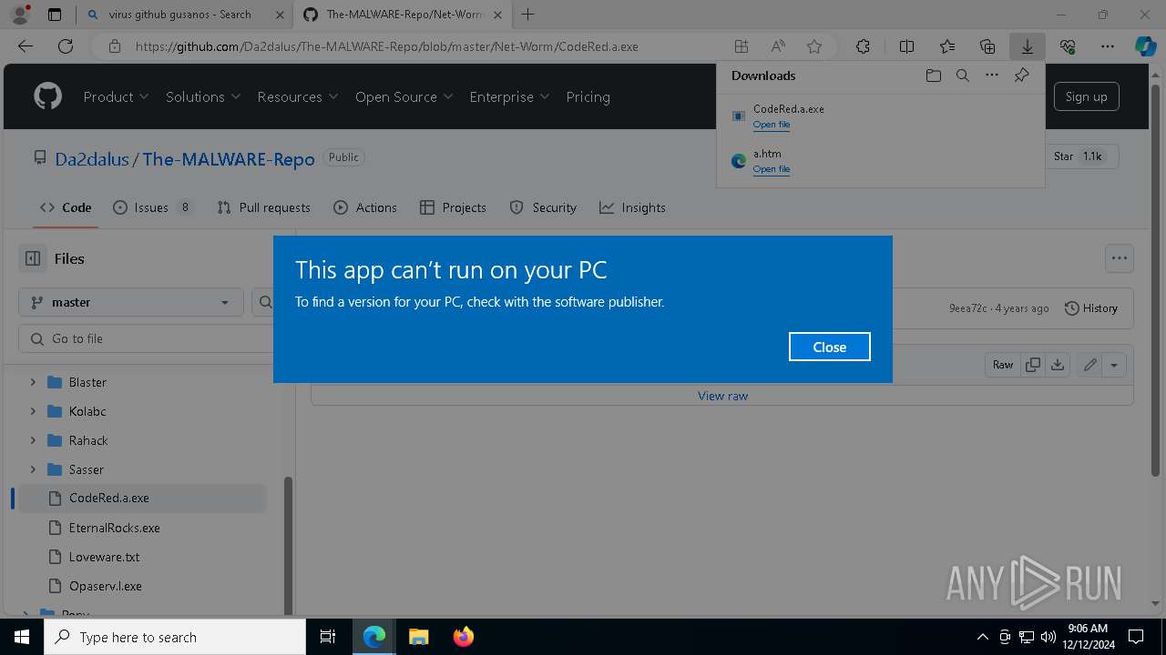1166x655 pixels.
Task: Open the Actions tab
Action: tap(365, 207)
